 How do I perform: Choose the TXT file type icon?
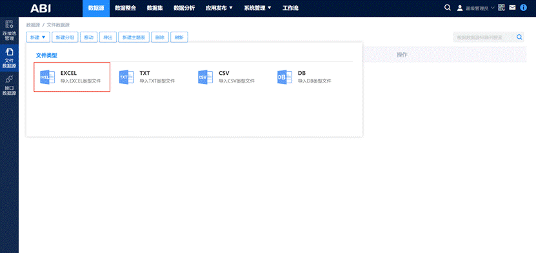pos(126,77)
